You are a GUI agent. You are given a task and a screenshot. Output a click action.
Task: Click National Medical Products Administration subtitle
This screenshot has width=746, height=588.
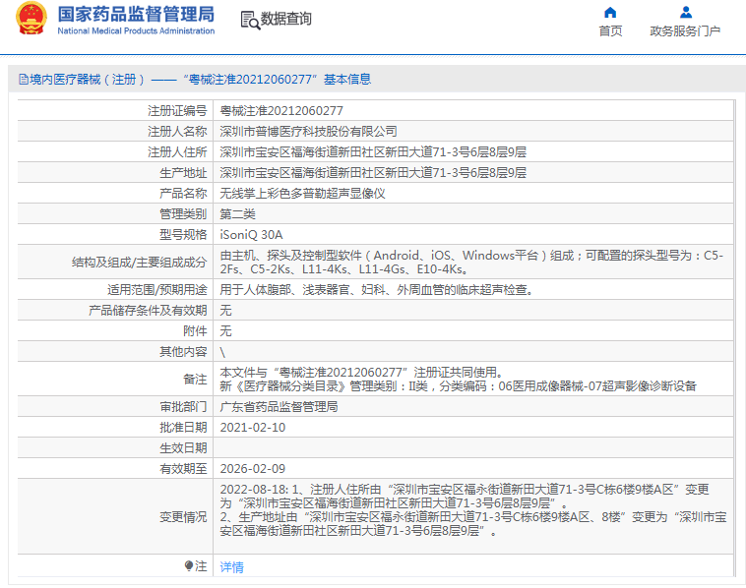click(x=136, y=30)
